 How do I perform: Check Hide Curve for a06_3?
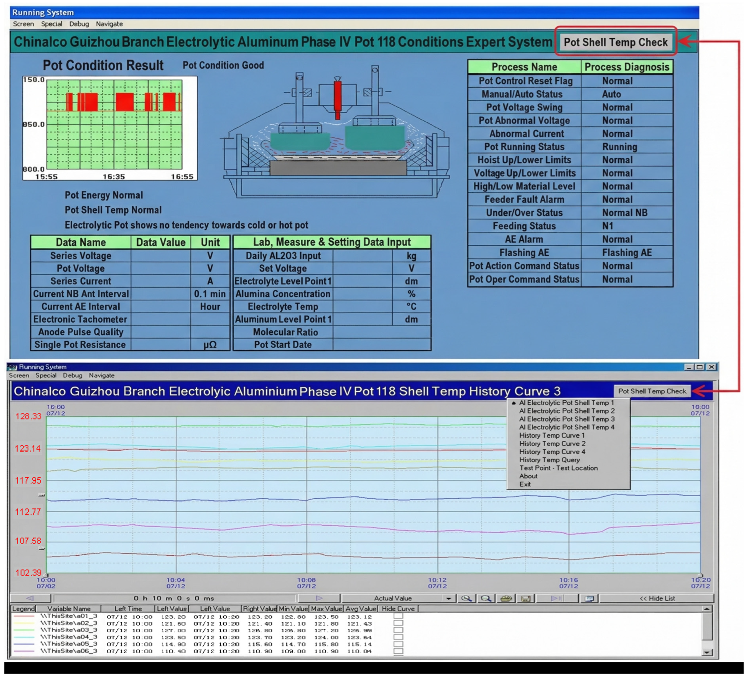(x=398, y=651)
